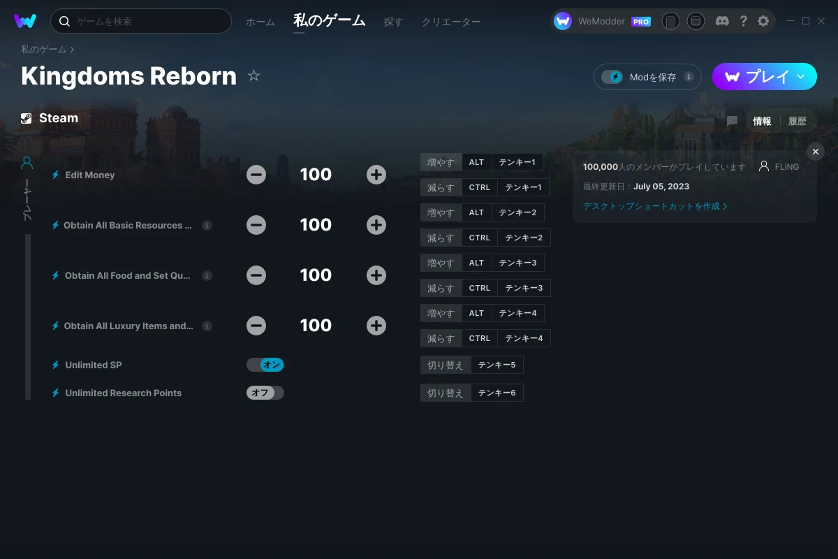Screen dimensions: 838x559
Task: Change Unlimited SP 切り替え hotkey テンキー5
Action: [x=472, y=365]
